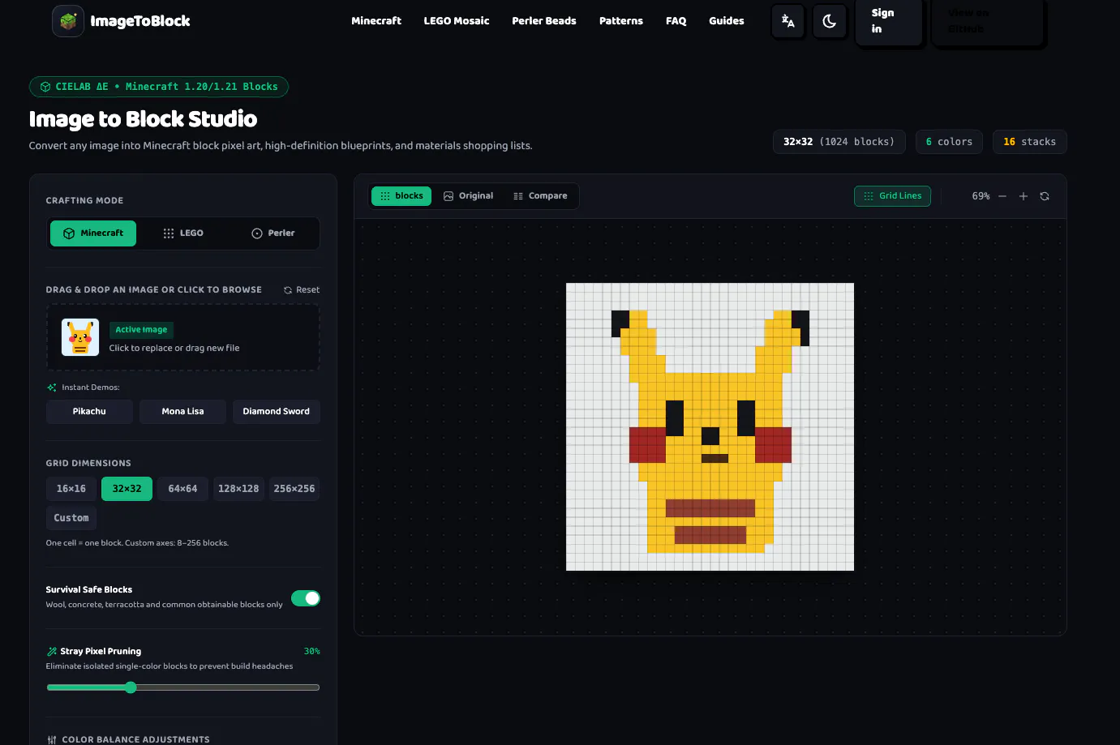Reset the canvas zoom view
Image resolution: width=1120 pixels, height=745 pixels.
pyautogui.click(x=1045, y=196)
